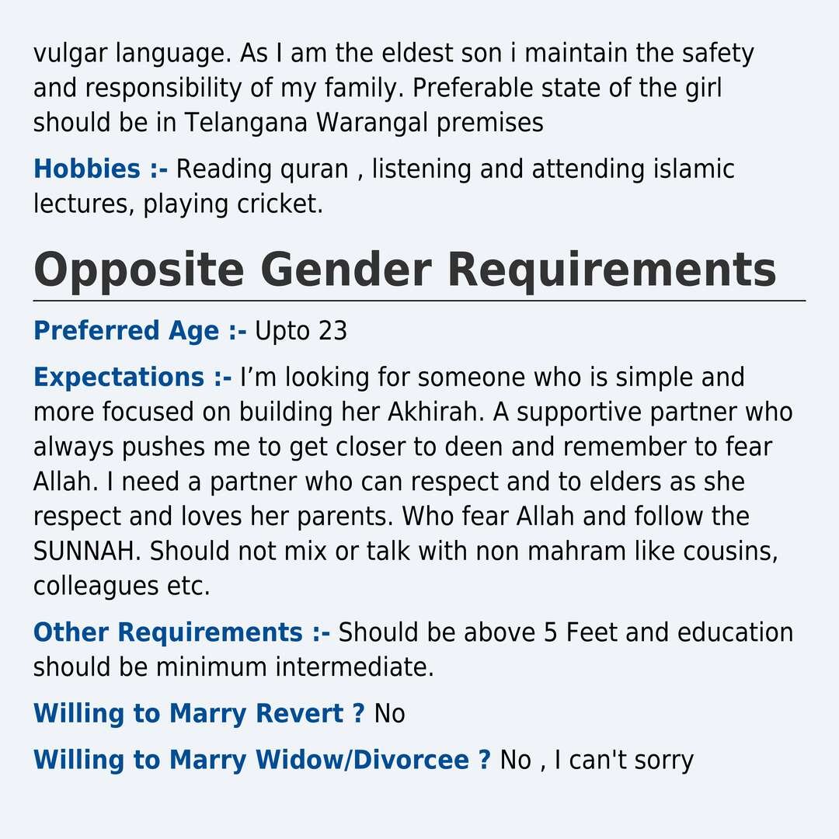This screenshot has width=839, height=839.
Task: Click the divider line under the heading
Action: [419, 300]
